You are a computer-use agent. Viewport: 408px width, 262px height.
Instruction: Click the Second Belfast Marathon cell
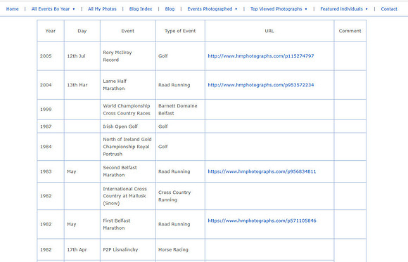pos(128,171)
